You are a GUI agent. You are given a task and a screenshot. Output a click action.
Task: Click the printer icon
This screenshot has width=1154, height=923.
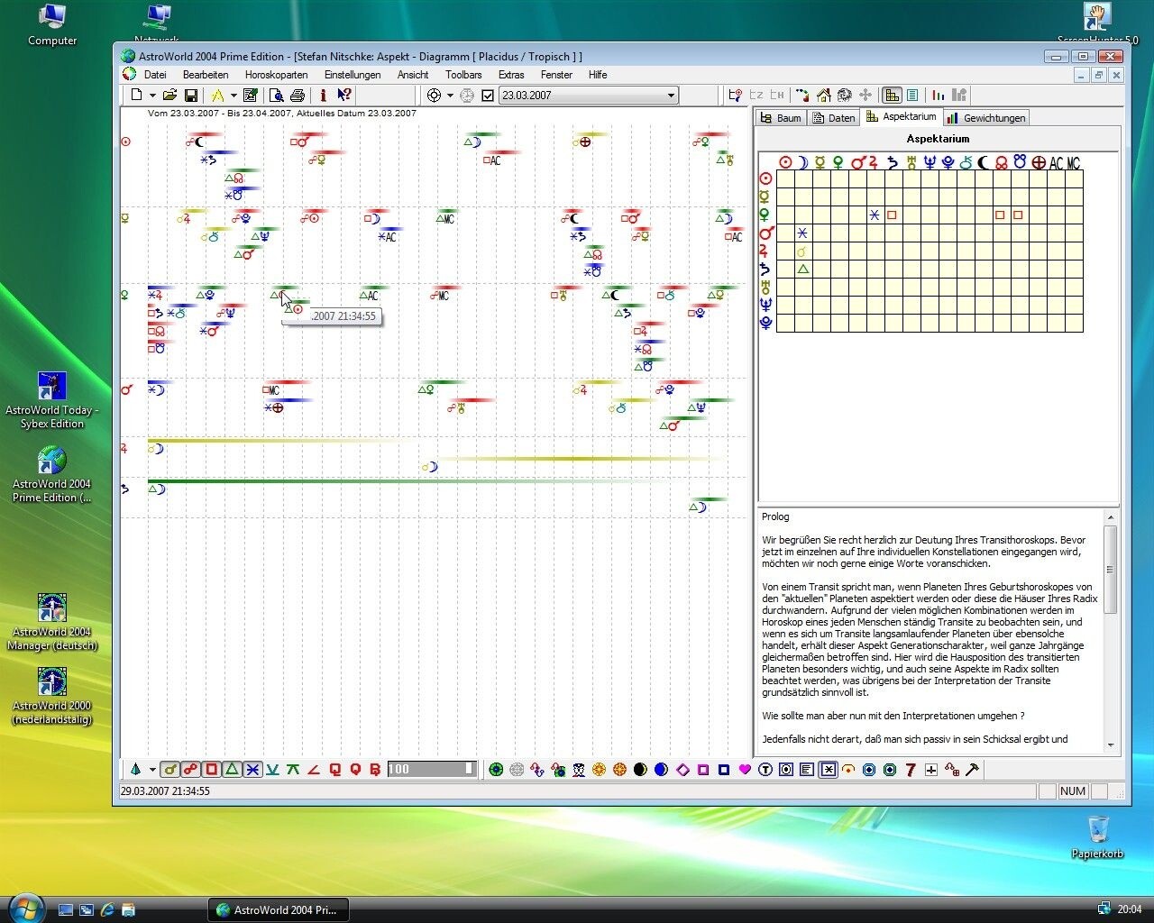pyautogui.click(x=298, y=95)
